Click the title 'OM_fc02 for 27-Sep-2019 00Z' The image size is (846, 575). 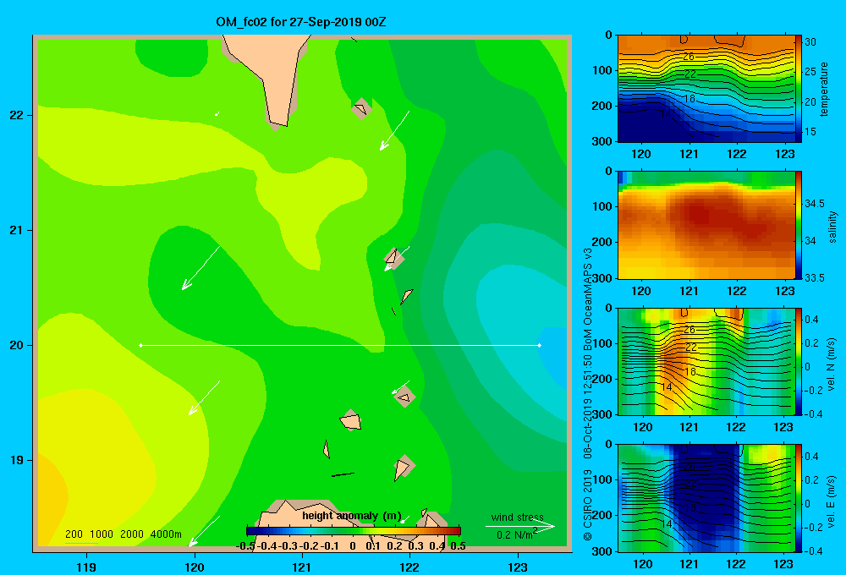point(300,22)
